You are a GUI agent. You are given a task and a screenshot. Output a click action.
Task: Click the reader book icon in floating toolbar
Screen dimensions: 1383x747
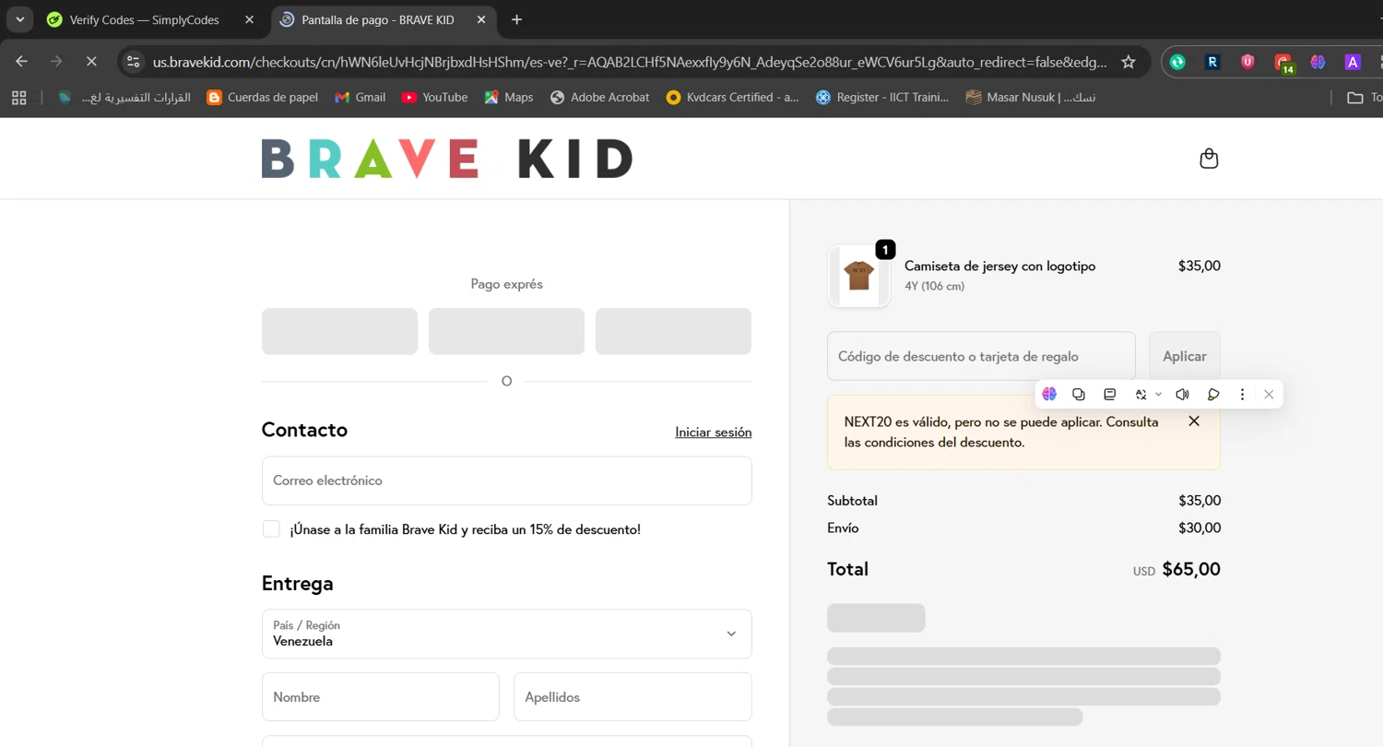(1110, 395)
